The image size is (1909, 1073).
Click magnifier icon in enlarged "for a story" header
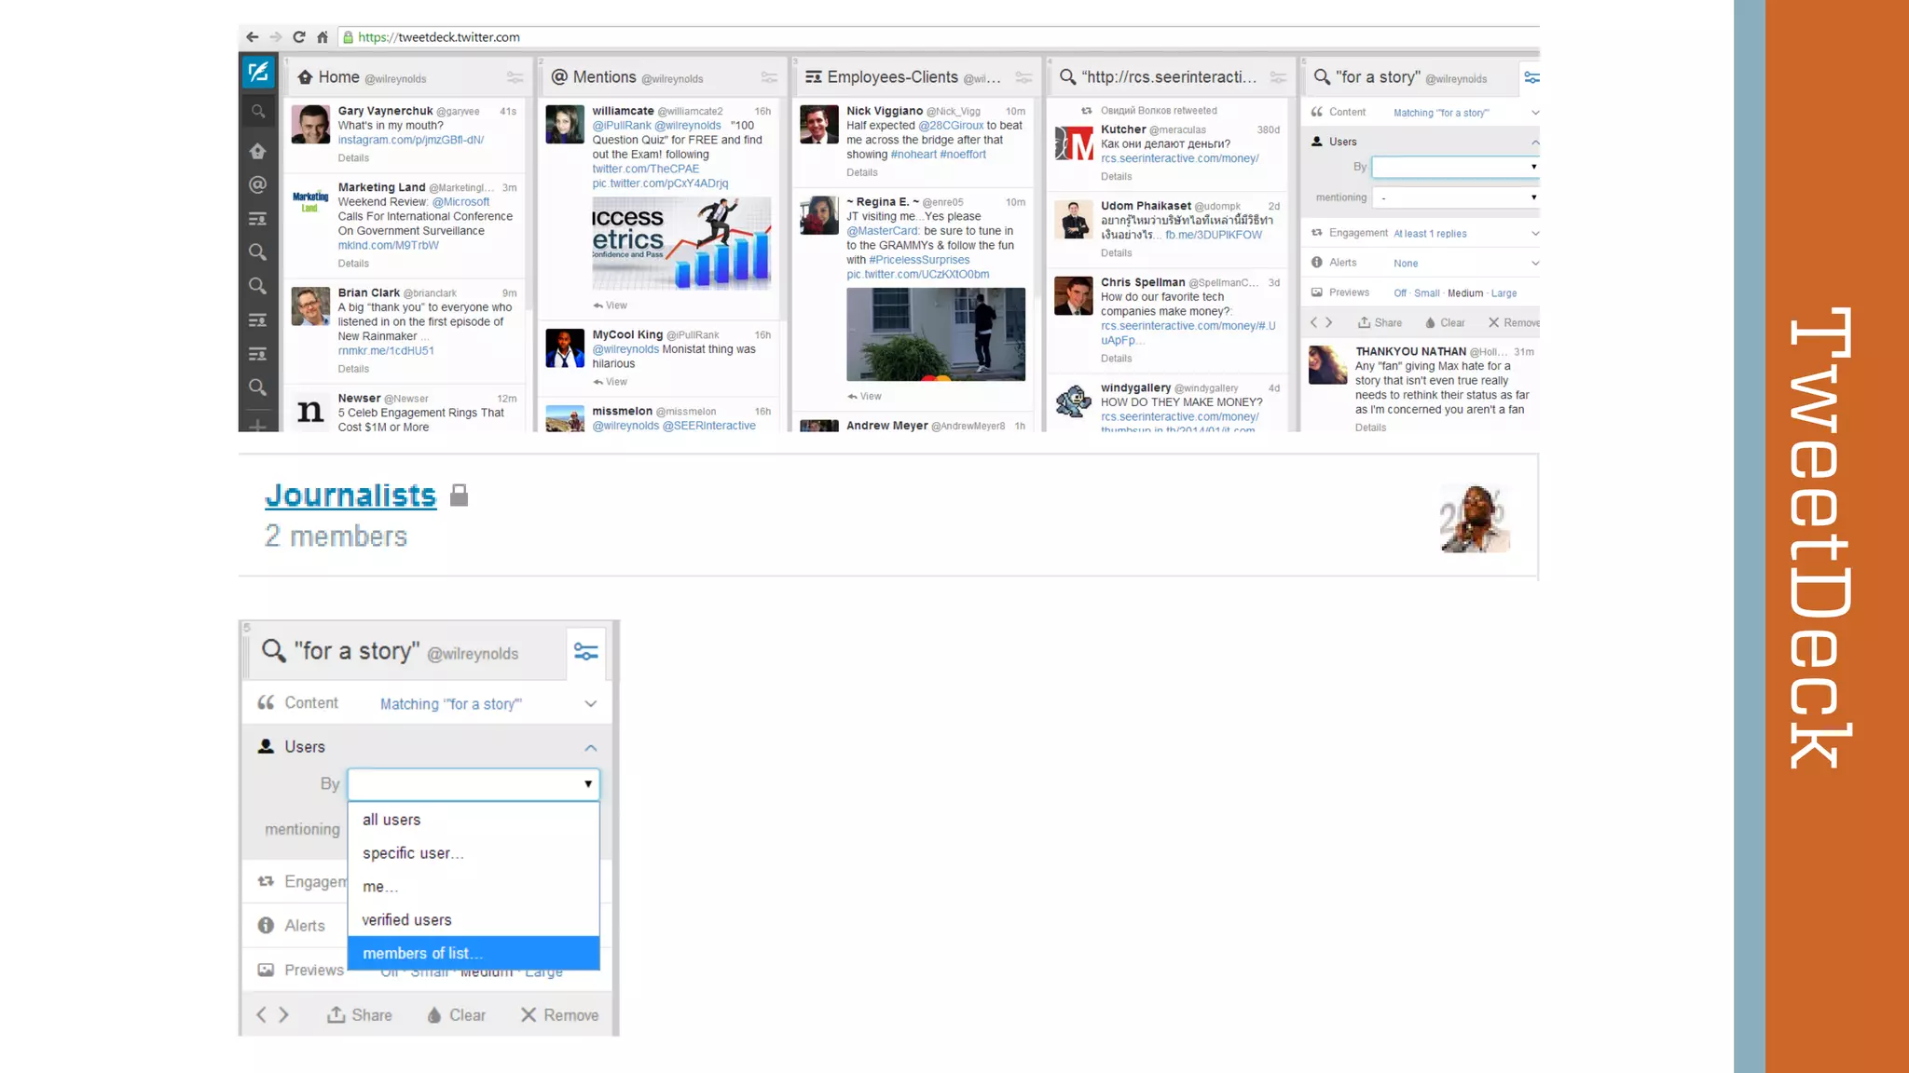273,650
